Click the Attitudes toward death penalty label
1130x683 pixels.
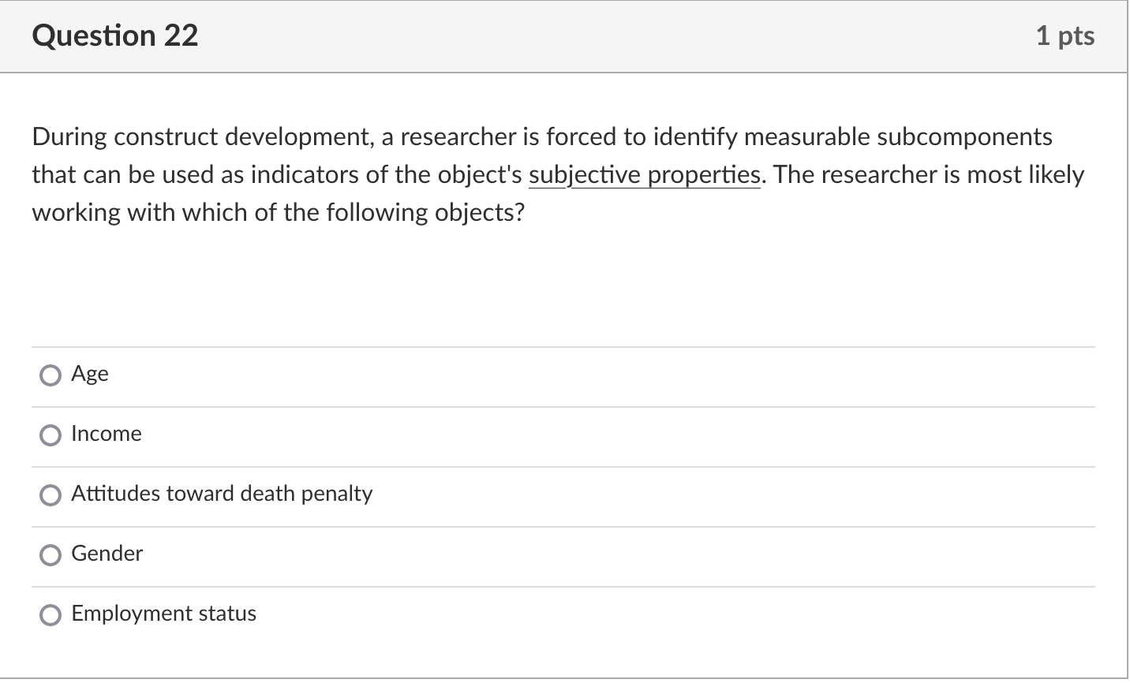coord(222,494)
